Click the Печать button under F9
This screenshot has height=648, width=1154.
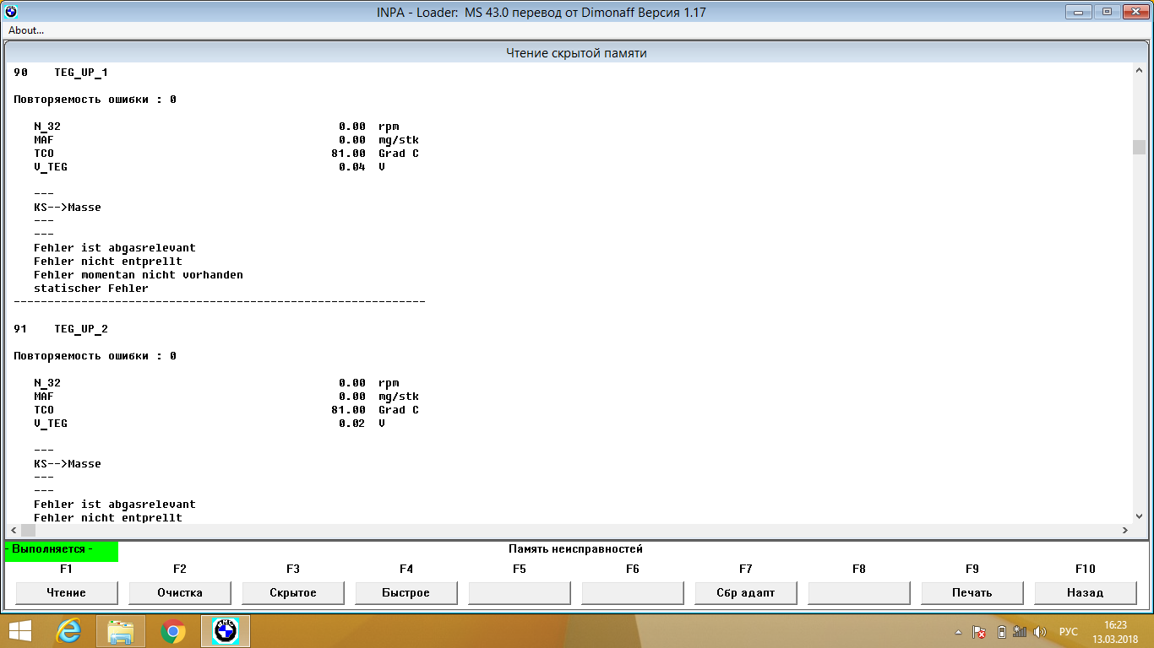(x=972, y=593)
